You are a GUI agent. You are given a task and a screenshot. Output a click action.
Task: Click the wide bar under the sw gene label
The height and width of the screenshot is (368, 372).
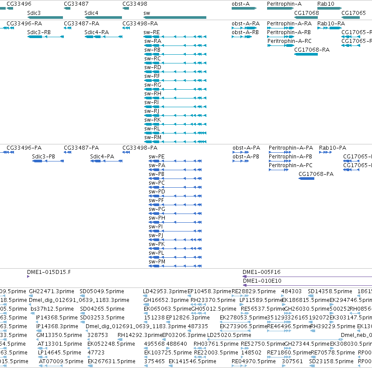tap(175, 18)
